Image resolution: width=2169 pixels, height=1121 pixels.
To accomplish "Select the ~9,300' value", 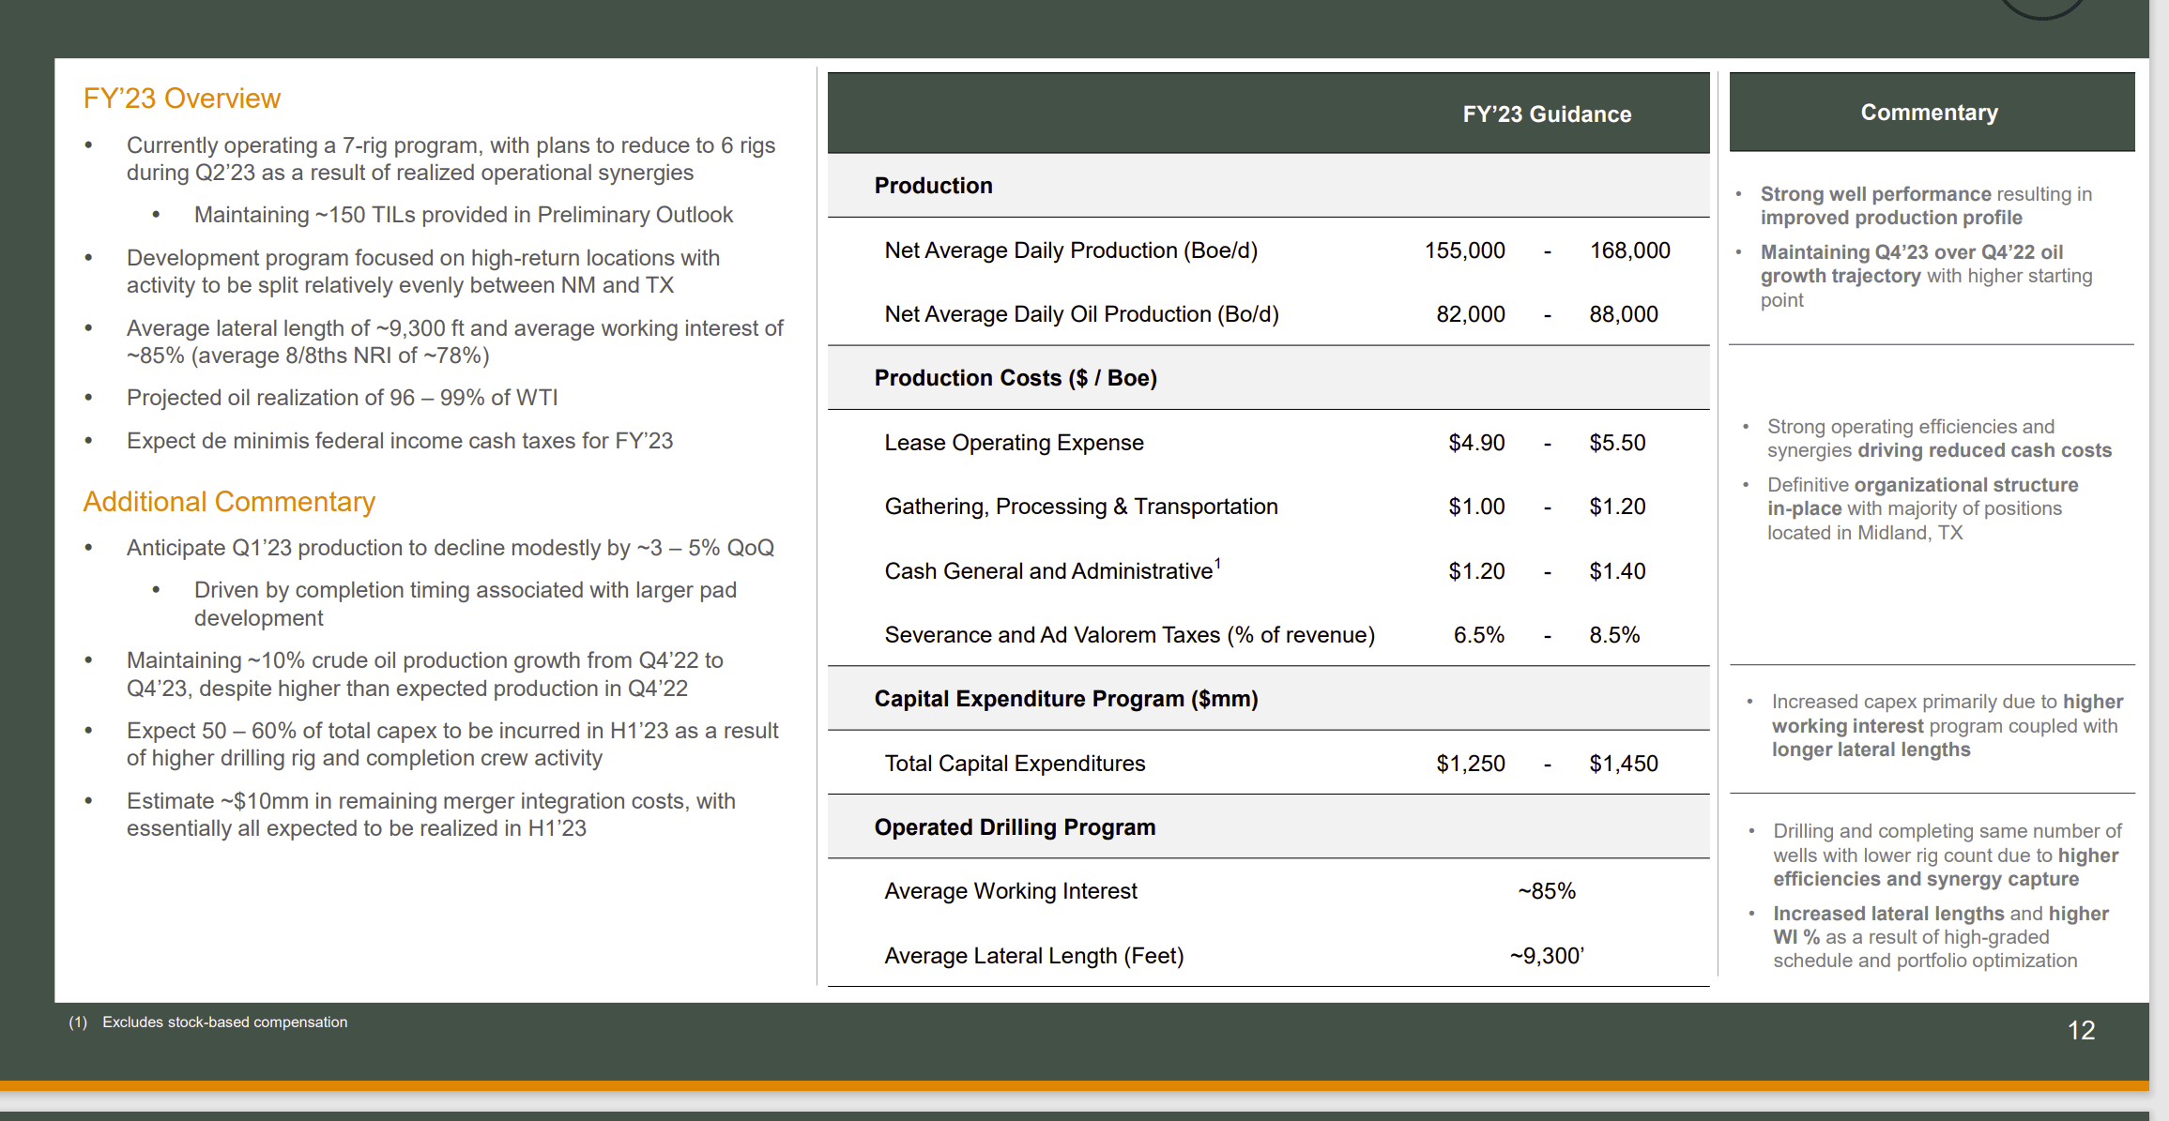I will 1547,956.
